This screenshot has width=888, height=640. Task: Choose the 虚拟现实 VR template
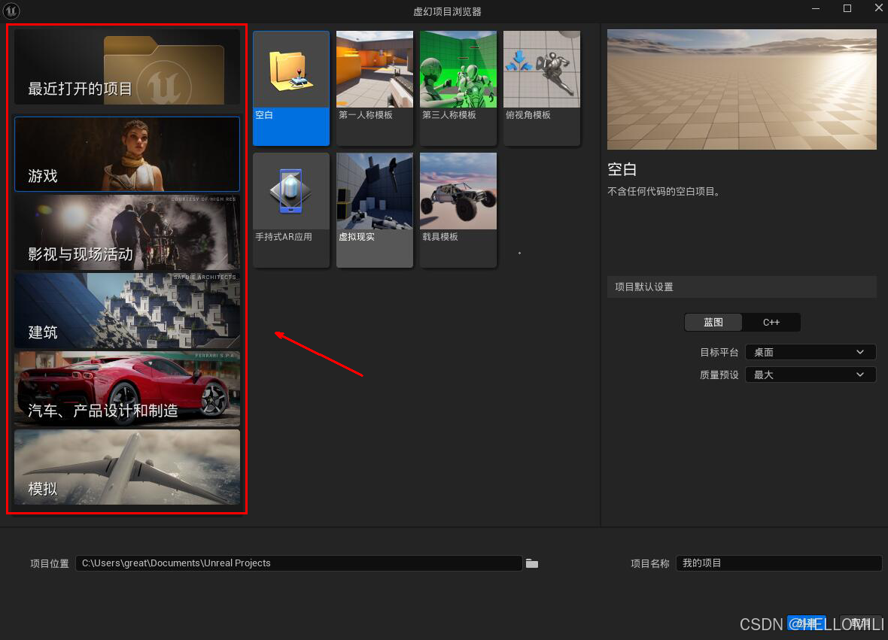point(374,210)
